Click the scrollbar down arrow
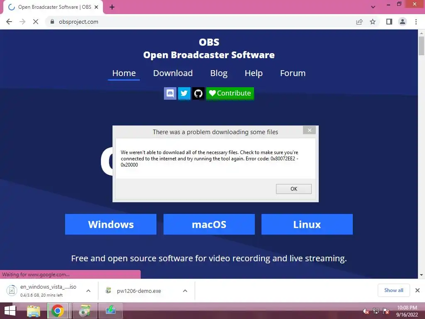Screen dimensions: 425x319 421,275
